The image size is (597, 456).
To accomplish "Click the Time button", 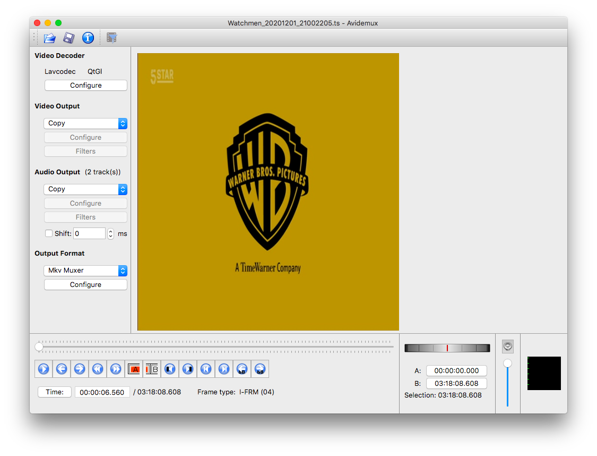I will 55,392.
